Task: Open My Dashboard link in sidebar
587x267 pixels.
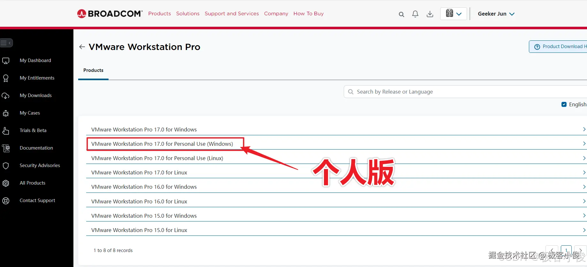Action: (x=35, y=60)
